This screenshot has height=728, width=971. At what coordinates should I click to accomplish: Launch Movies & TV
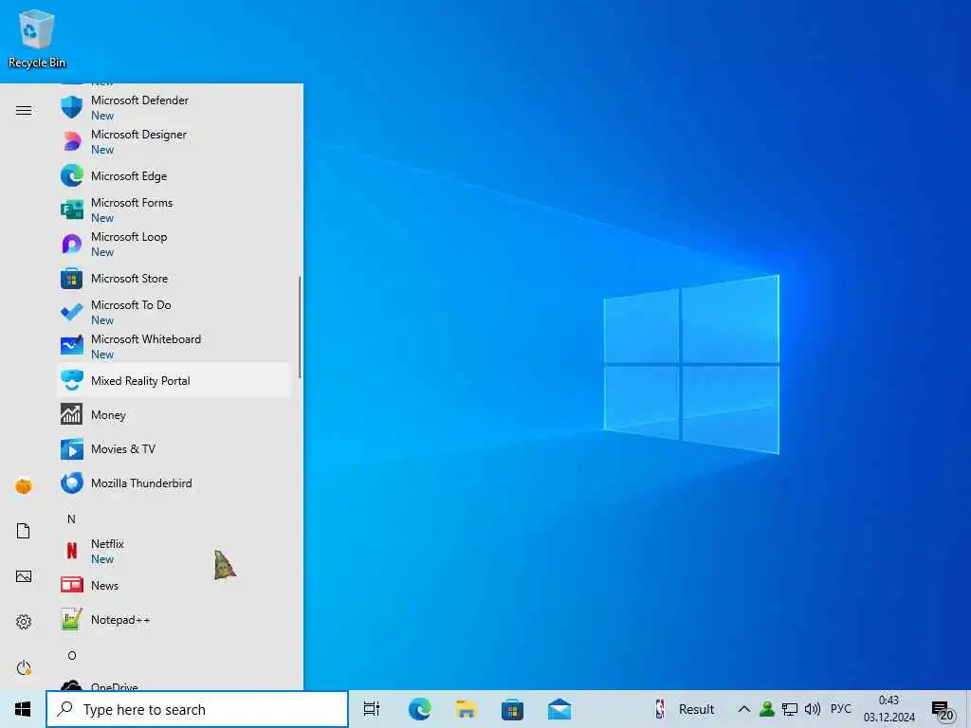[175, 448]
